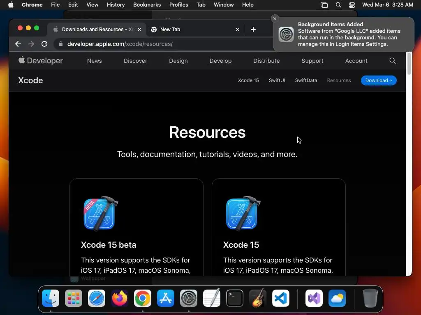Go to the Develop section

(220, 61)
